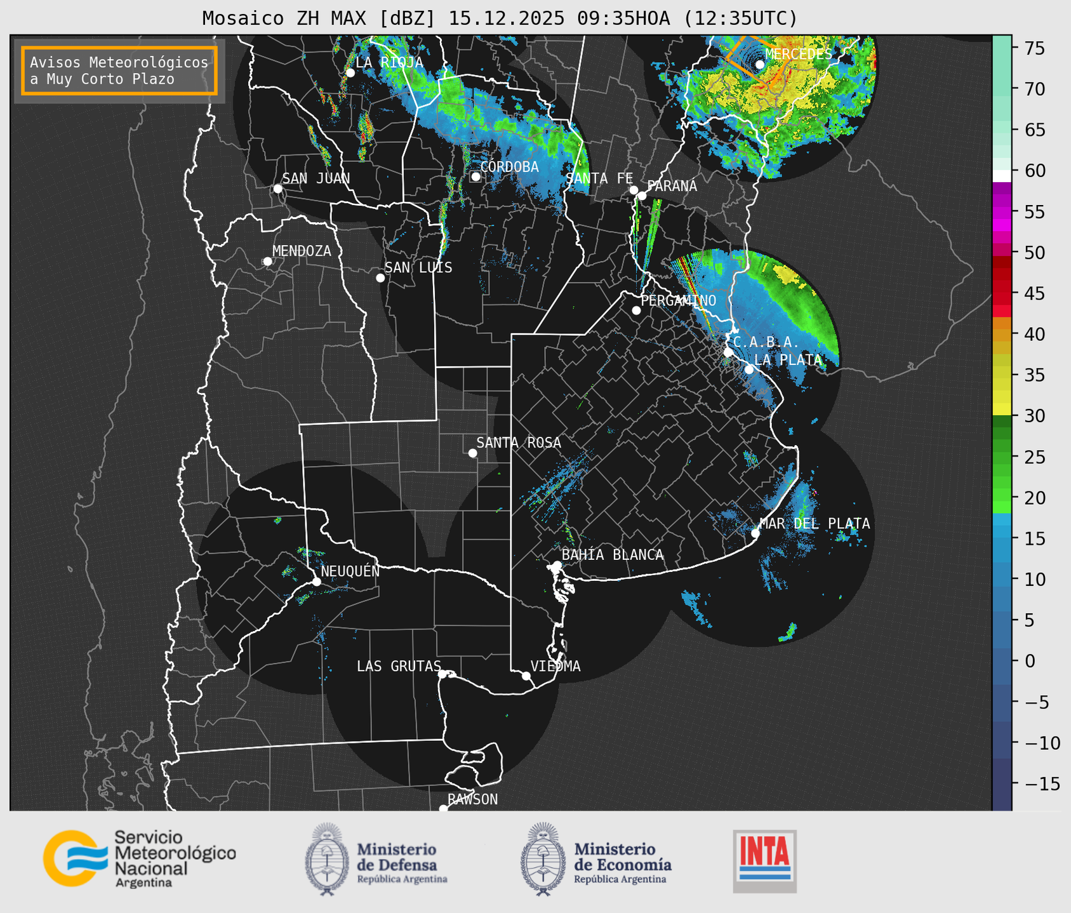
Task: Click the PERGAMINO city marker dot
Action: coord(636,310)
